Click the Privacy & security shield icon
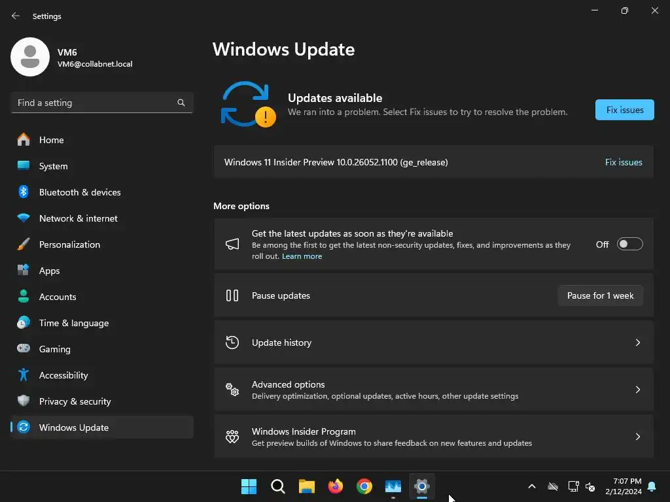This screenshot has height=502, width=670. pyautogui.click(x=24, y=401)
